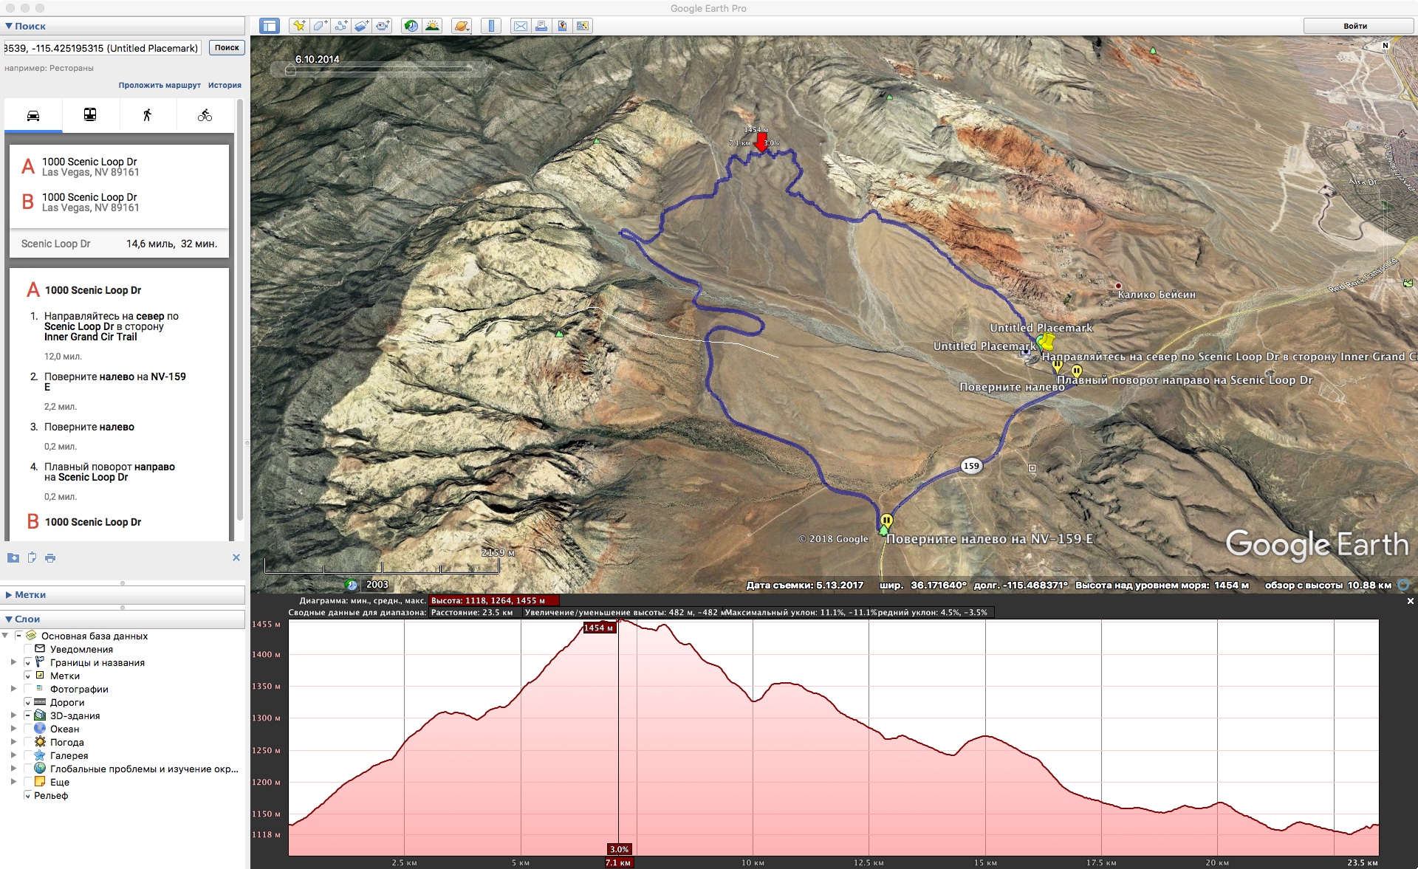
Task: Open the Ruler tool
Action: click(491, 26)
